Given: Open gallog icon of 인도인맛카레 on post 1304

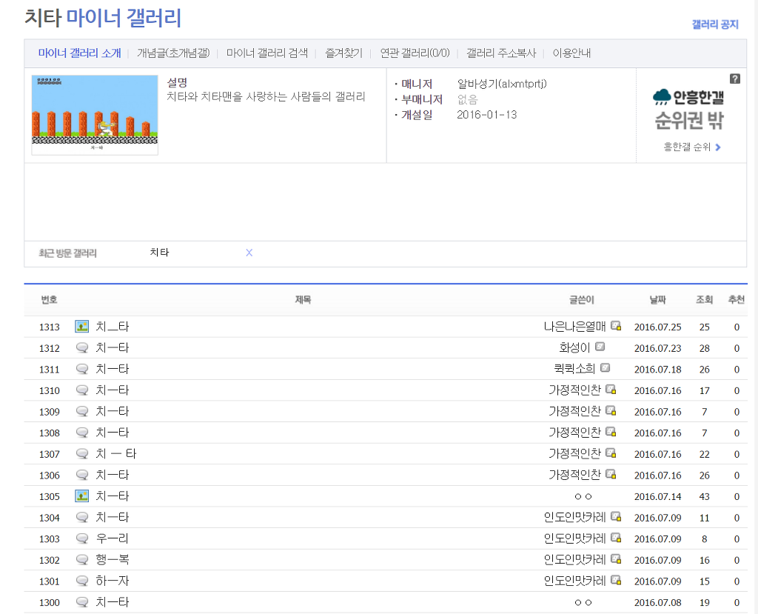Looking at the screenshot, I should tap(616, 516).
